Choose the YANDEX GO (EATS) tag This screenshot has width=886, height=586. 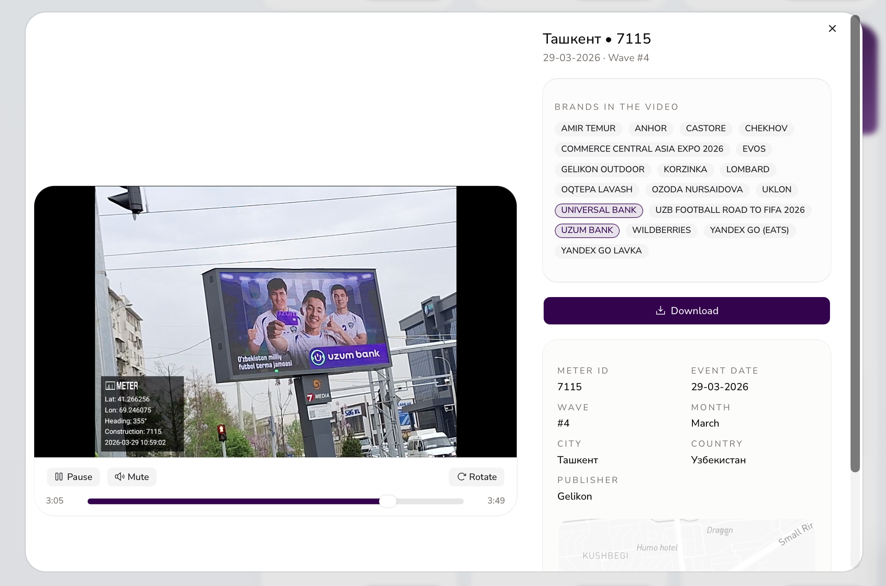[749, 230]
